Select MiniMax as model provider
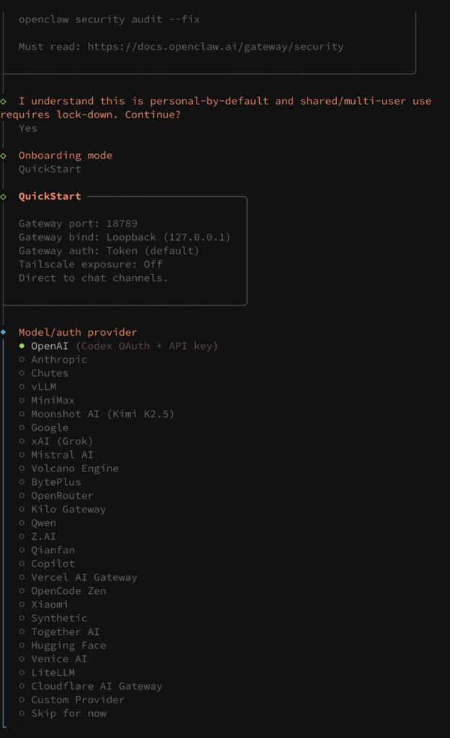 click(53, 401)
